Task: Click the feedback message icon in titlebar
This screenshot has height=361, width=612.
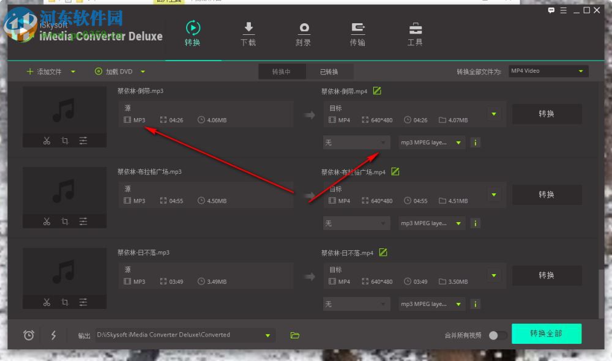Action: 551,10
